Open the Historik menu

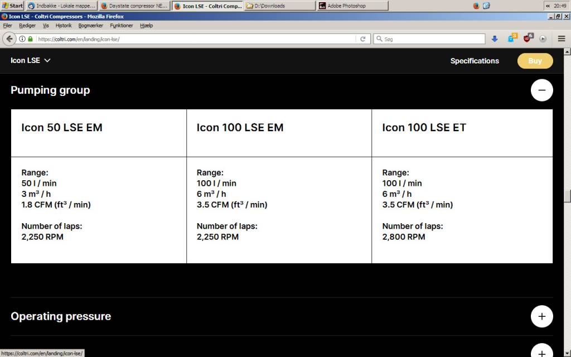click(x=64, y=26)
